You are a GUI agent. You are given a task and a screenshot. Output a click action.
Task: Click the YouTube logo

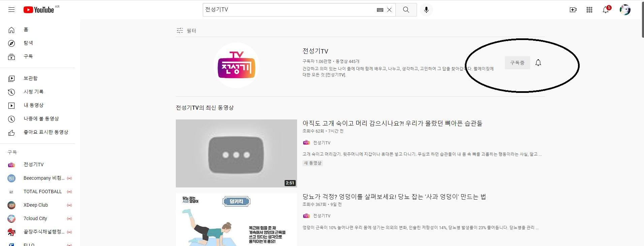pyautogui.click(x=39, y=10)
